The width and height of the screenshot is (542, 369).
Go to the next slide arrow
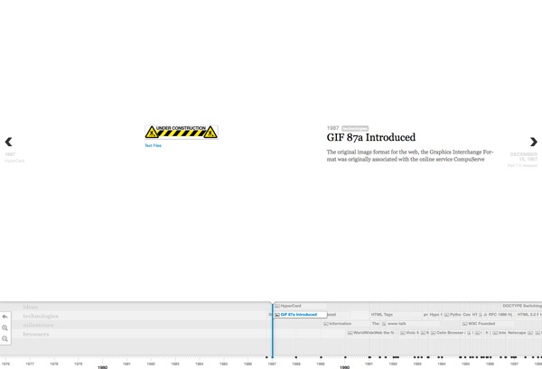pyautogui.click(x=533, y=142)
